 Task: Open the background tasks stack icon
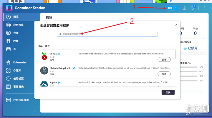pyautogui.click(x=184, y=8)
